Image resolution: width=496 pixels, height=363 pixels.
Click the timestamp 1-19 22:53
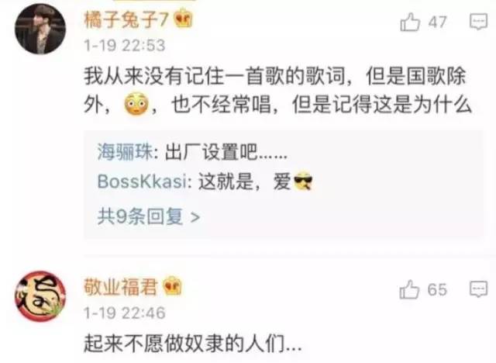[x=125, y=45]
